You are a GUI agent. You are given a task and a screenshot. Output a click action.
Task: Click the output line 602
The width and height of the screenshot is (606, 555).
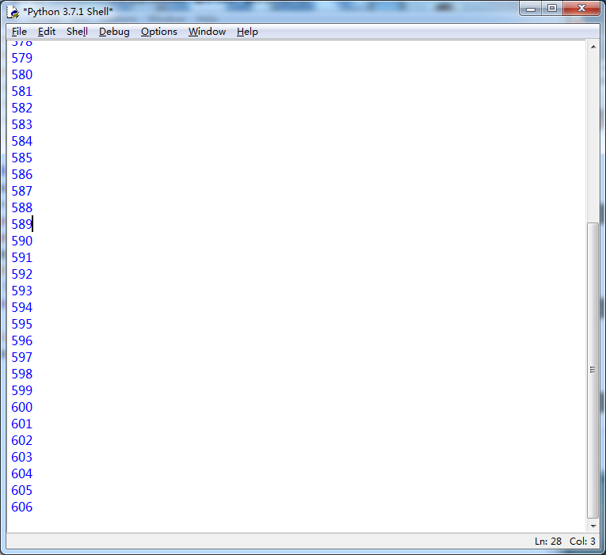coord(22,441)
